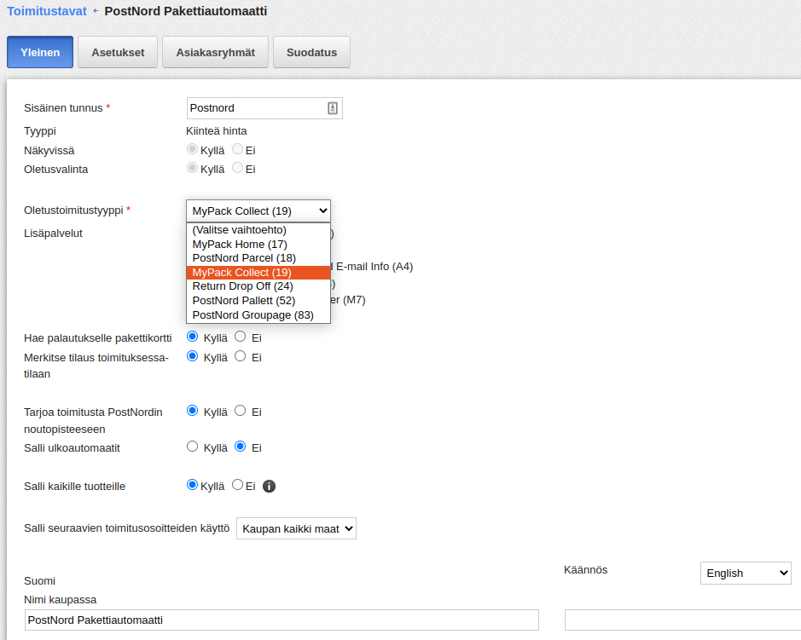Edit the Sisäinen tunnus input field
801x640 pixels.
264,108
